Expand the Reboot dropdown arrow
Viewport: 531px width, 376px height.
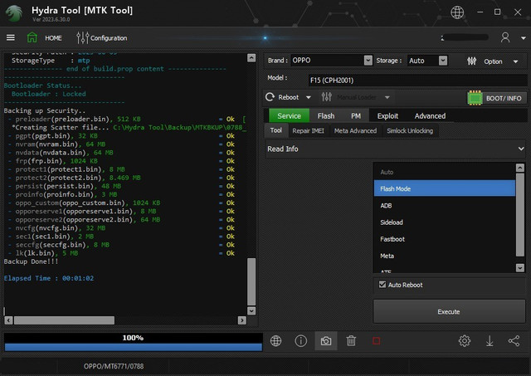(308, 98)
